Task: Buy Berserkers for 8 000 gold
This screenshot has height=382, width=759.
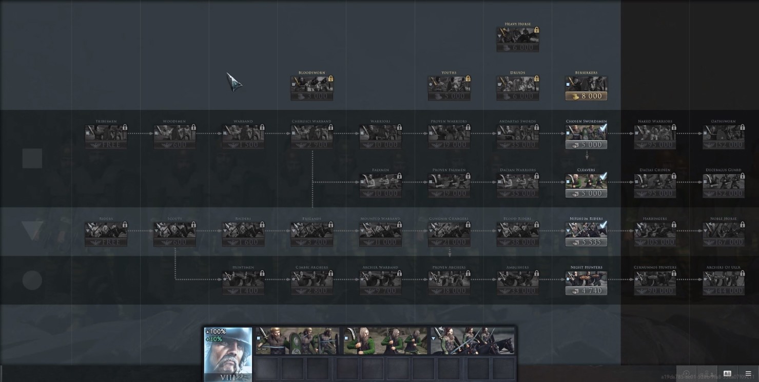Action: [x=586, y=96]
